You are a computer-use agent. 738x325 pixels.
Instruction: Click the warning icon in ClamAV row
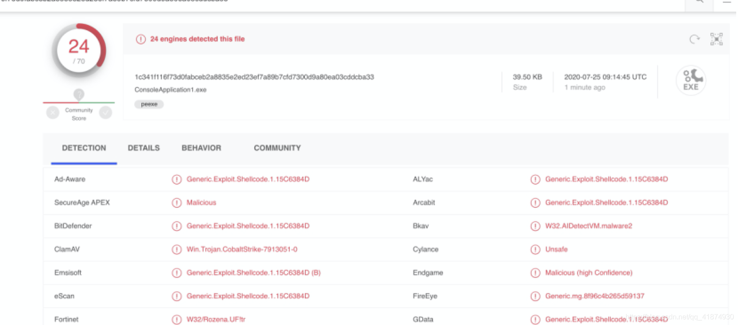coord(176,250)
